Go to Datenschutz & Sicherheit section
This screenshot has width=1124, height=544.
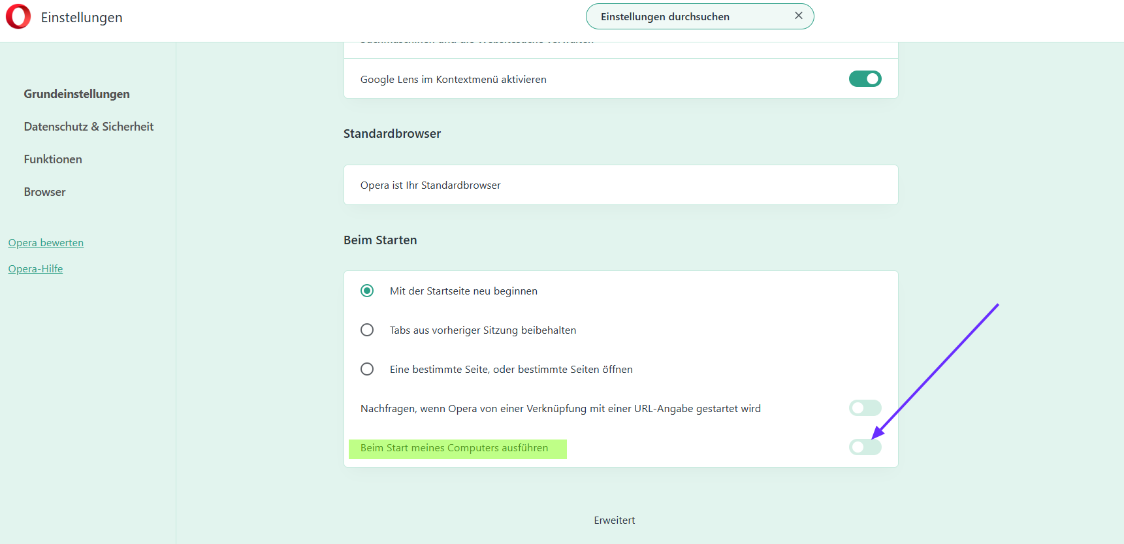[x=88, y=127]
